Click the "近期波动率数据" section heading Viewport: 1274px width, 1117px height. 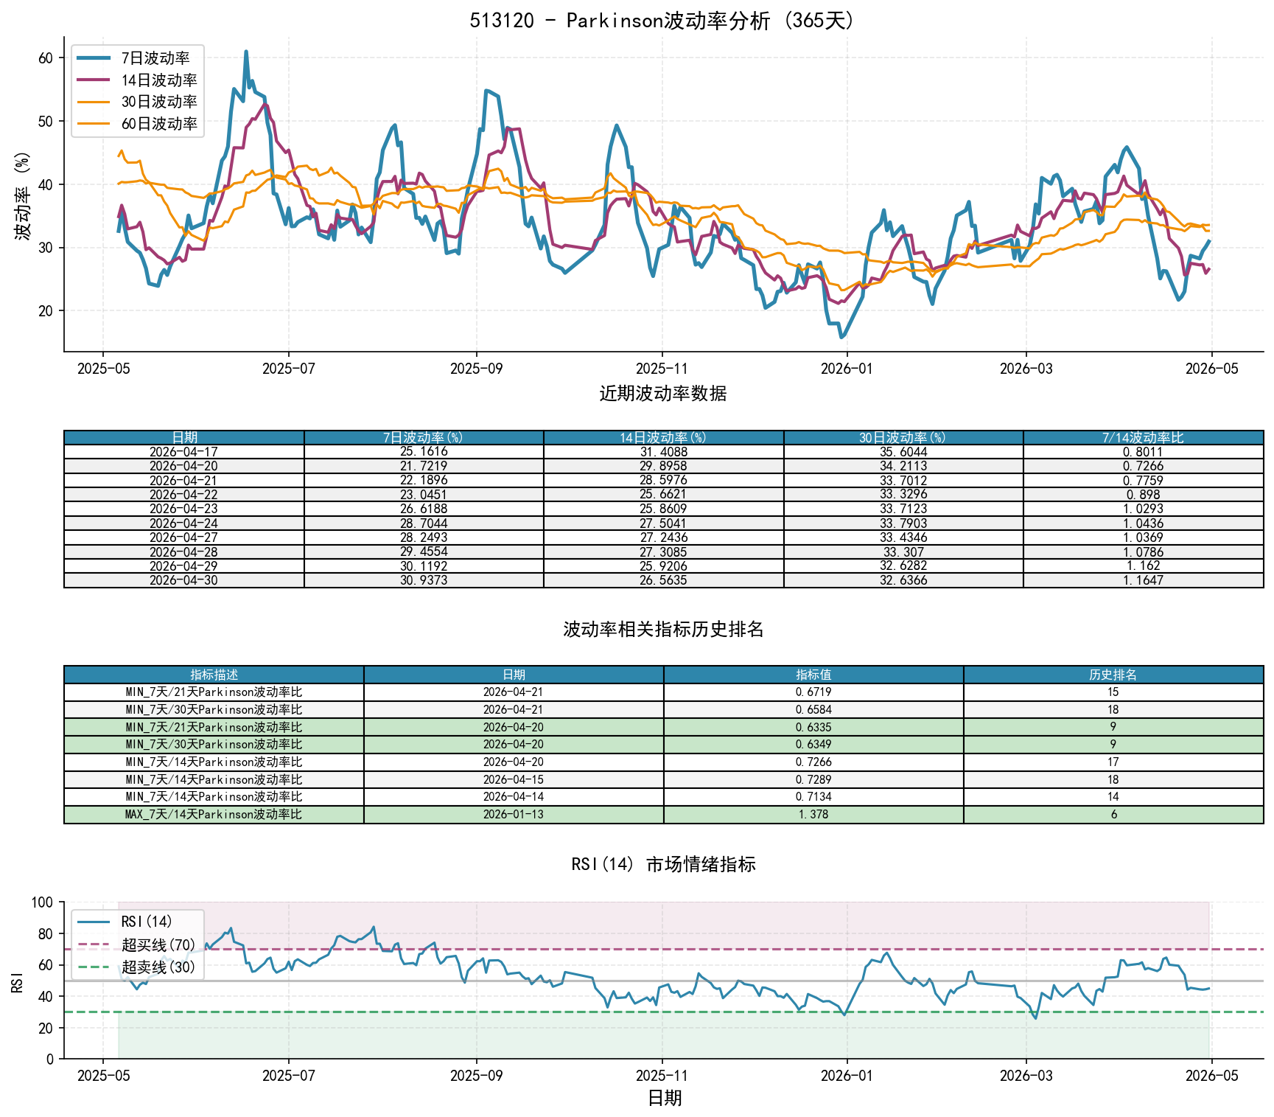[x=663, y=394]
